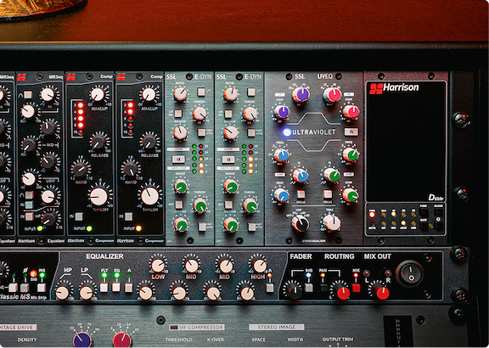The image size is (489, 348).
Task: Click the LP filter knob on the mix strip
Action: pyautogui.click(x=86, y=293)
